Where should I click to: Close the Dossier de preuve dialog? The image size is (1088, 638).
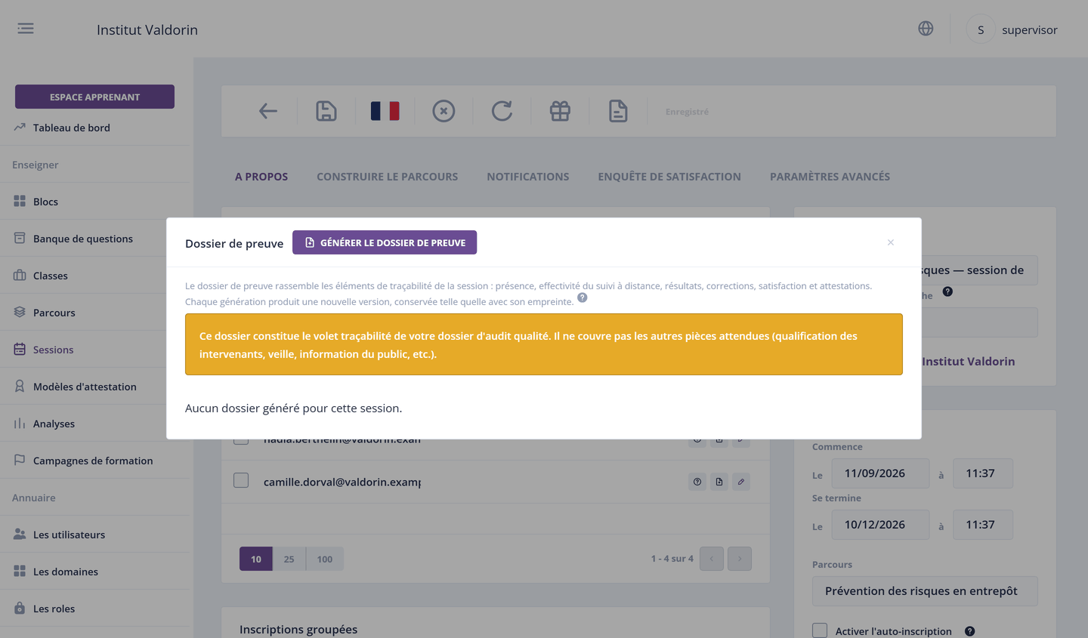coord(891,242)
